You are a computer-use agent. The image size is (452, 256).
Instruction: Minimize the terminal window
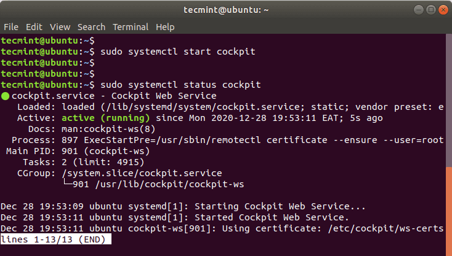click(419, 10)
